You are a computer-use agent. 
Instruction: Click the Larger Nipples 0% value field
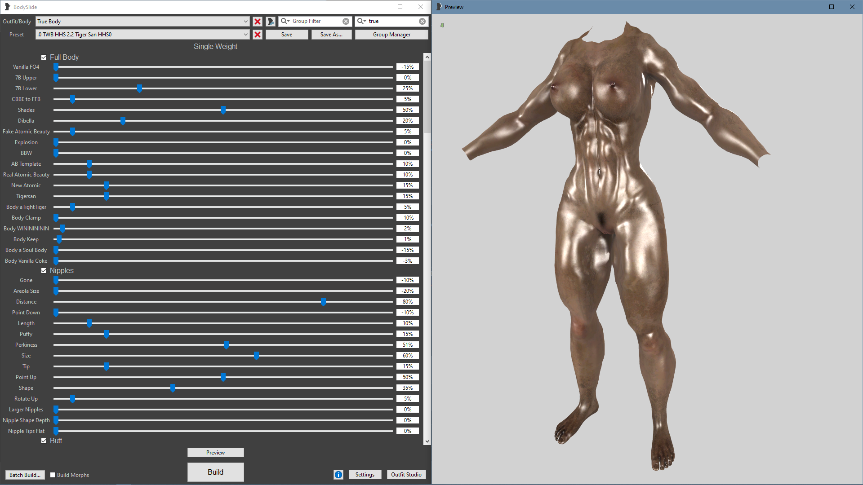click(x=408, y=410)
